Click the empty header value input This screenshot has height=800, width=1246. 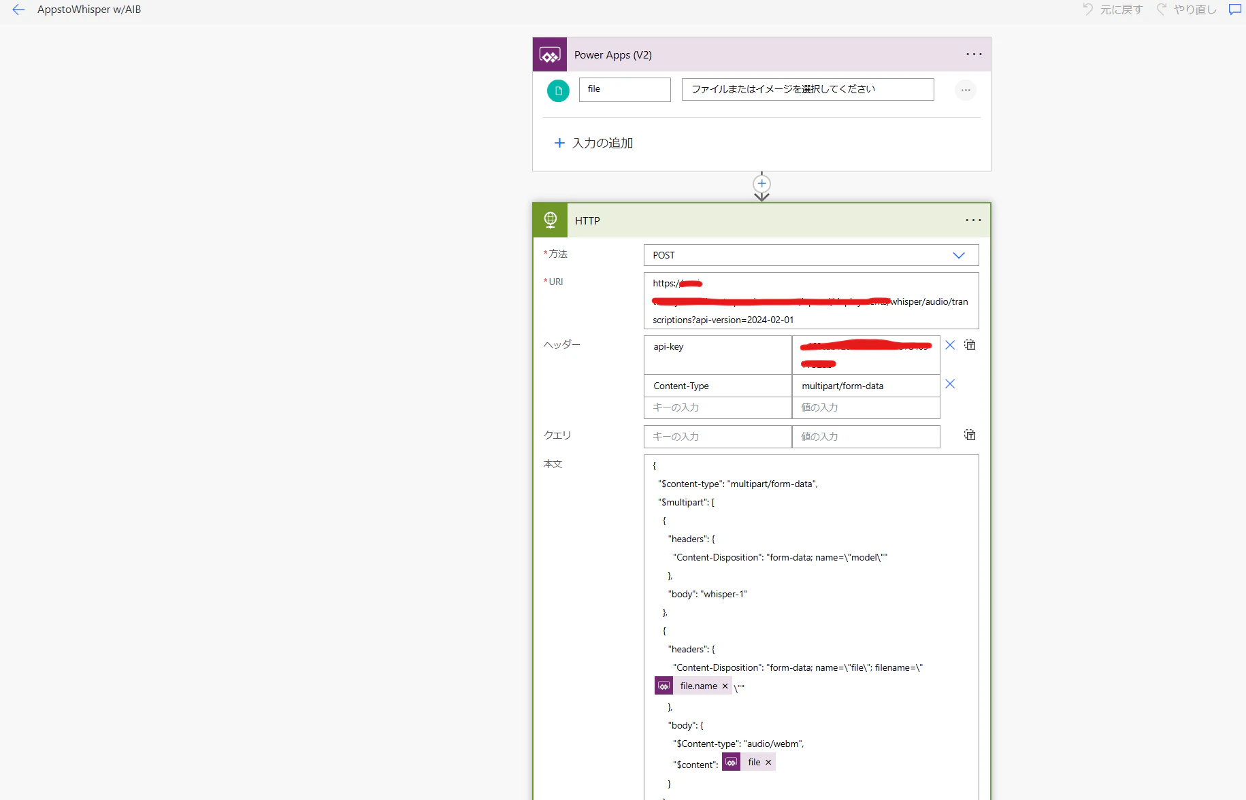(x=866, y=407)
